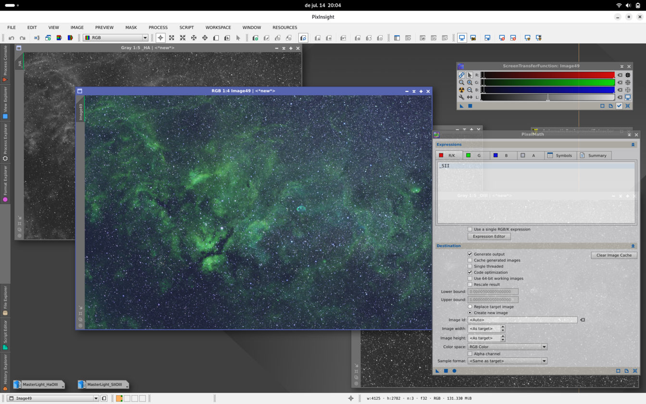Open the Process Console side tab
Screen dimensions: 646x404
click(5, 63)
